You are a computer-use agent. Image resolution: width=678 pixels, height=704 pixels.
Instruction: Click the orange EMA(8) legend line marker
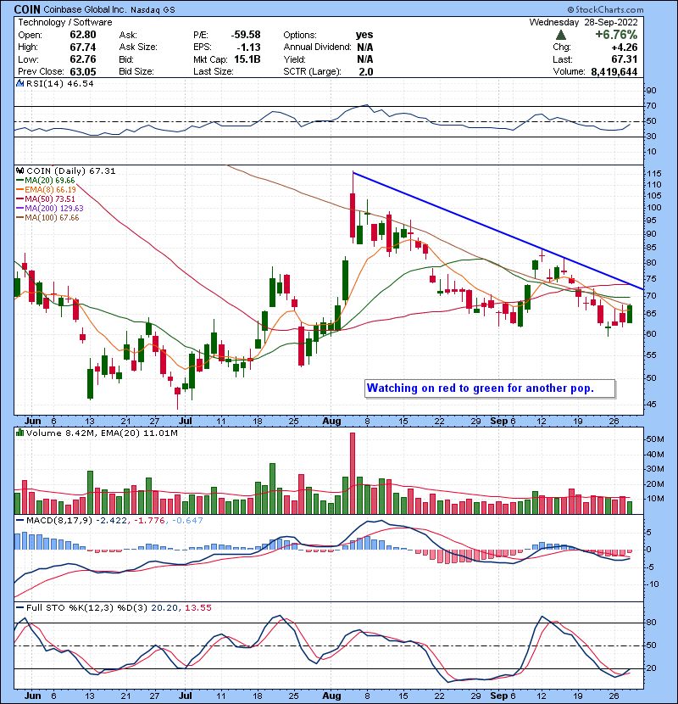[19, 190]
